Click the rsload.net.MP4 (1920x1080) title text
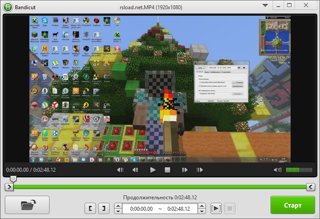 151,7
